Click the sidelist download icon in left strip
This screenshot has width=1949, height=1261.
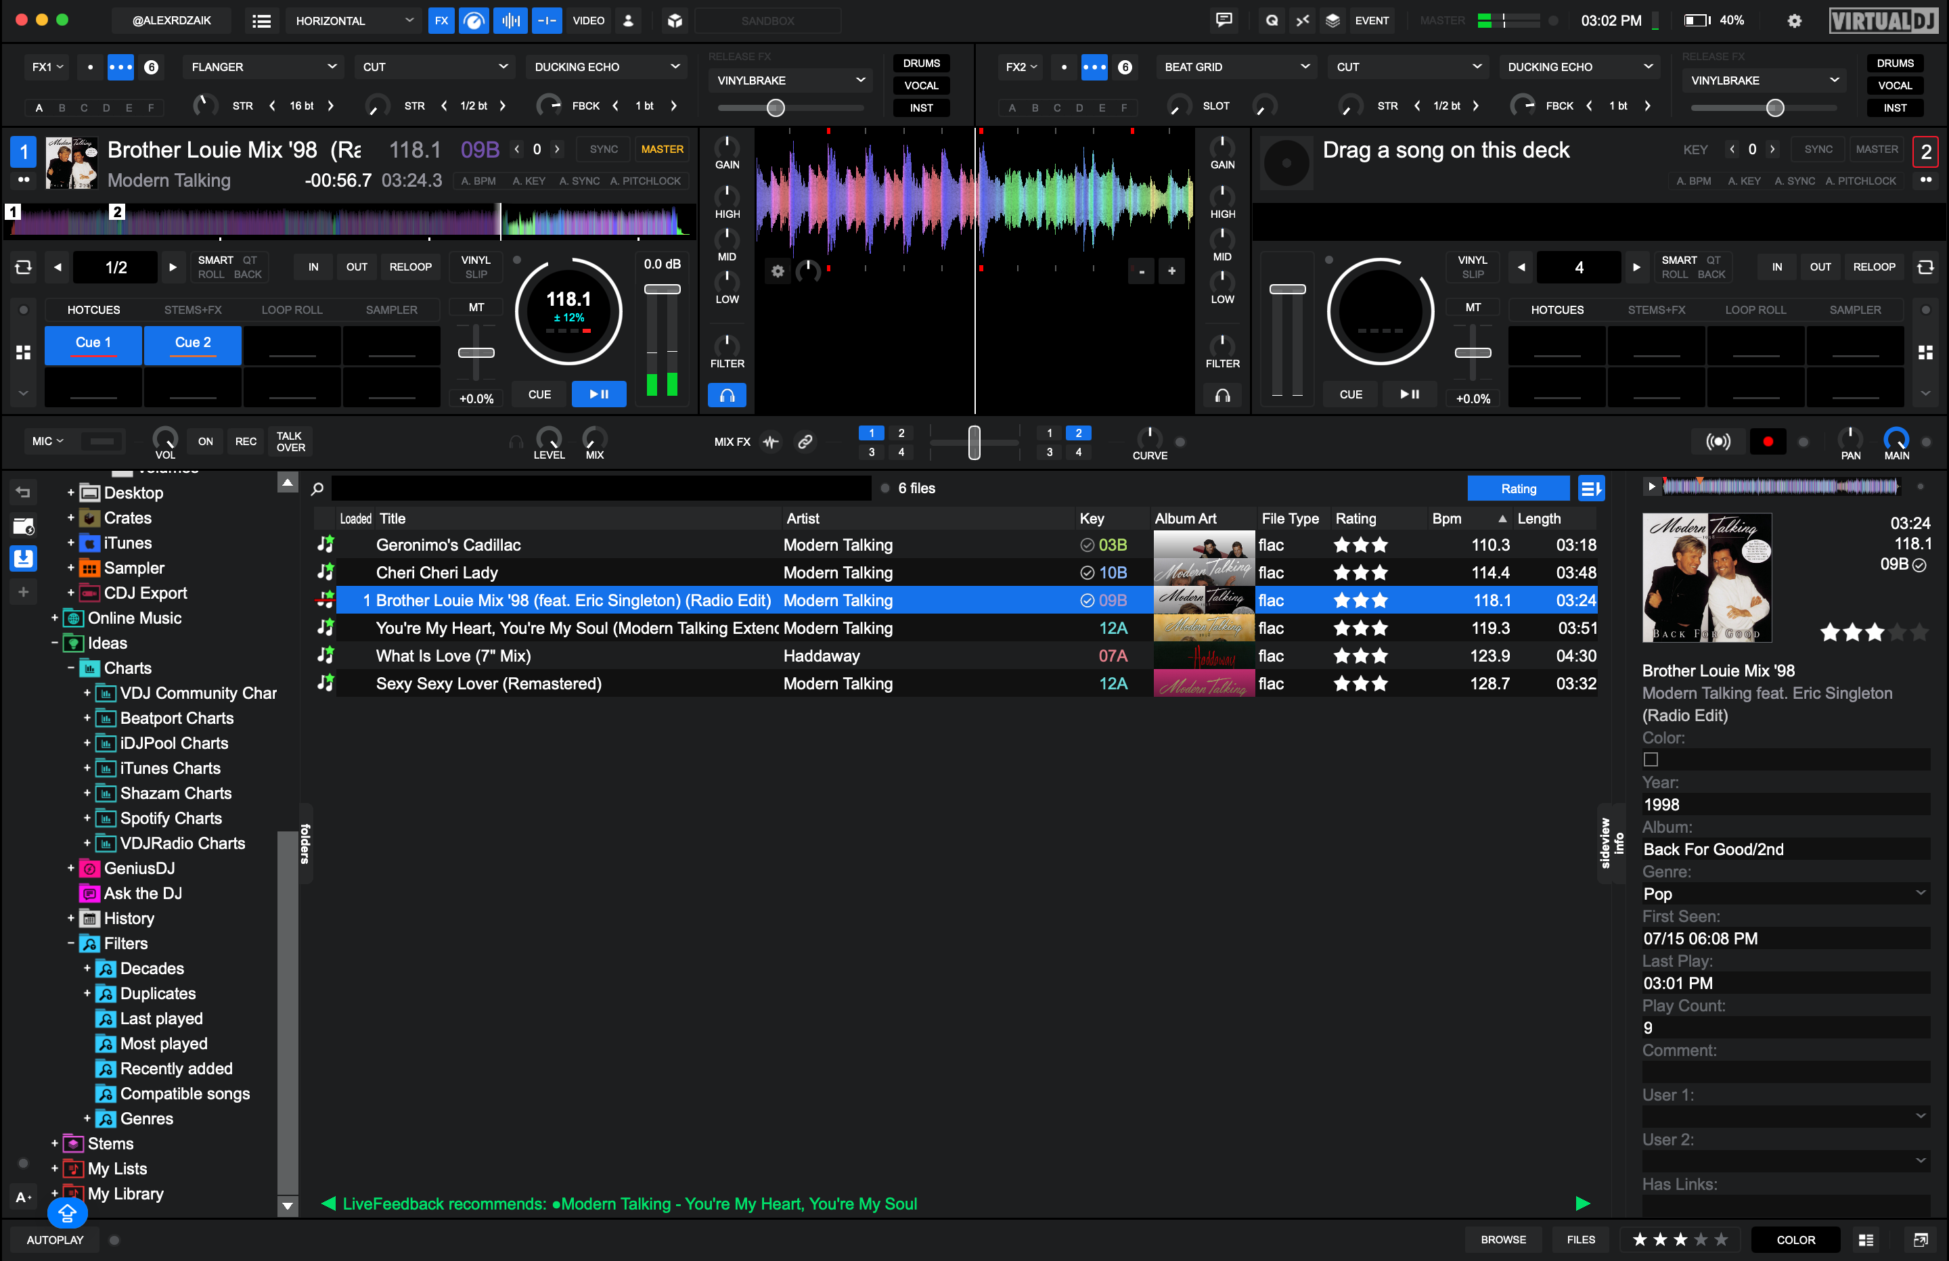[x=23, y=558]
